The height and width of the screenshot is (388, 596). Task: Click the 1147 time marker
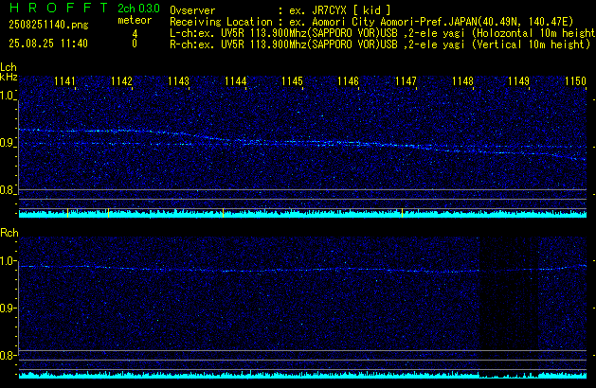[406, 81]
